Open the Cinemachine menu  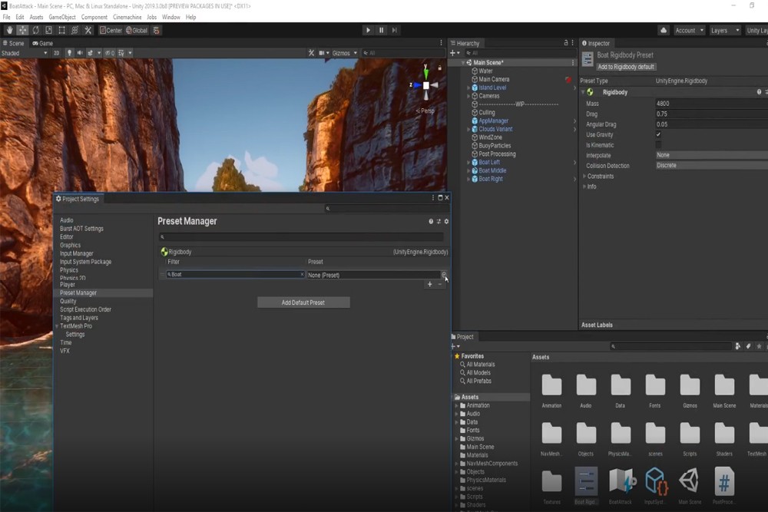[x=127, y=17]
